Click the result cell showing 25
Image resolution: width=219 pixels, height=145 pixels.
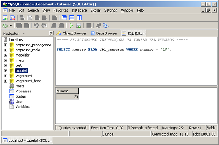tap(67, 97)
